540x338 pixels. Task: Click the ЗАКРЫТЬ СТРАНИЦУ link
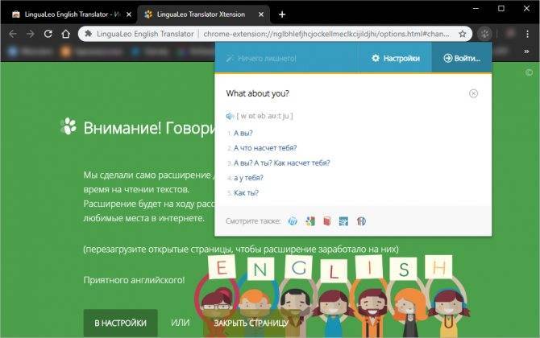tap(251, 323)
